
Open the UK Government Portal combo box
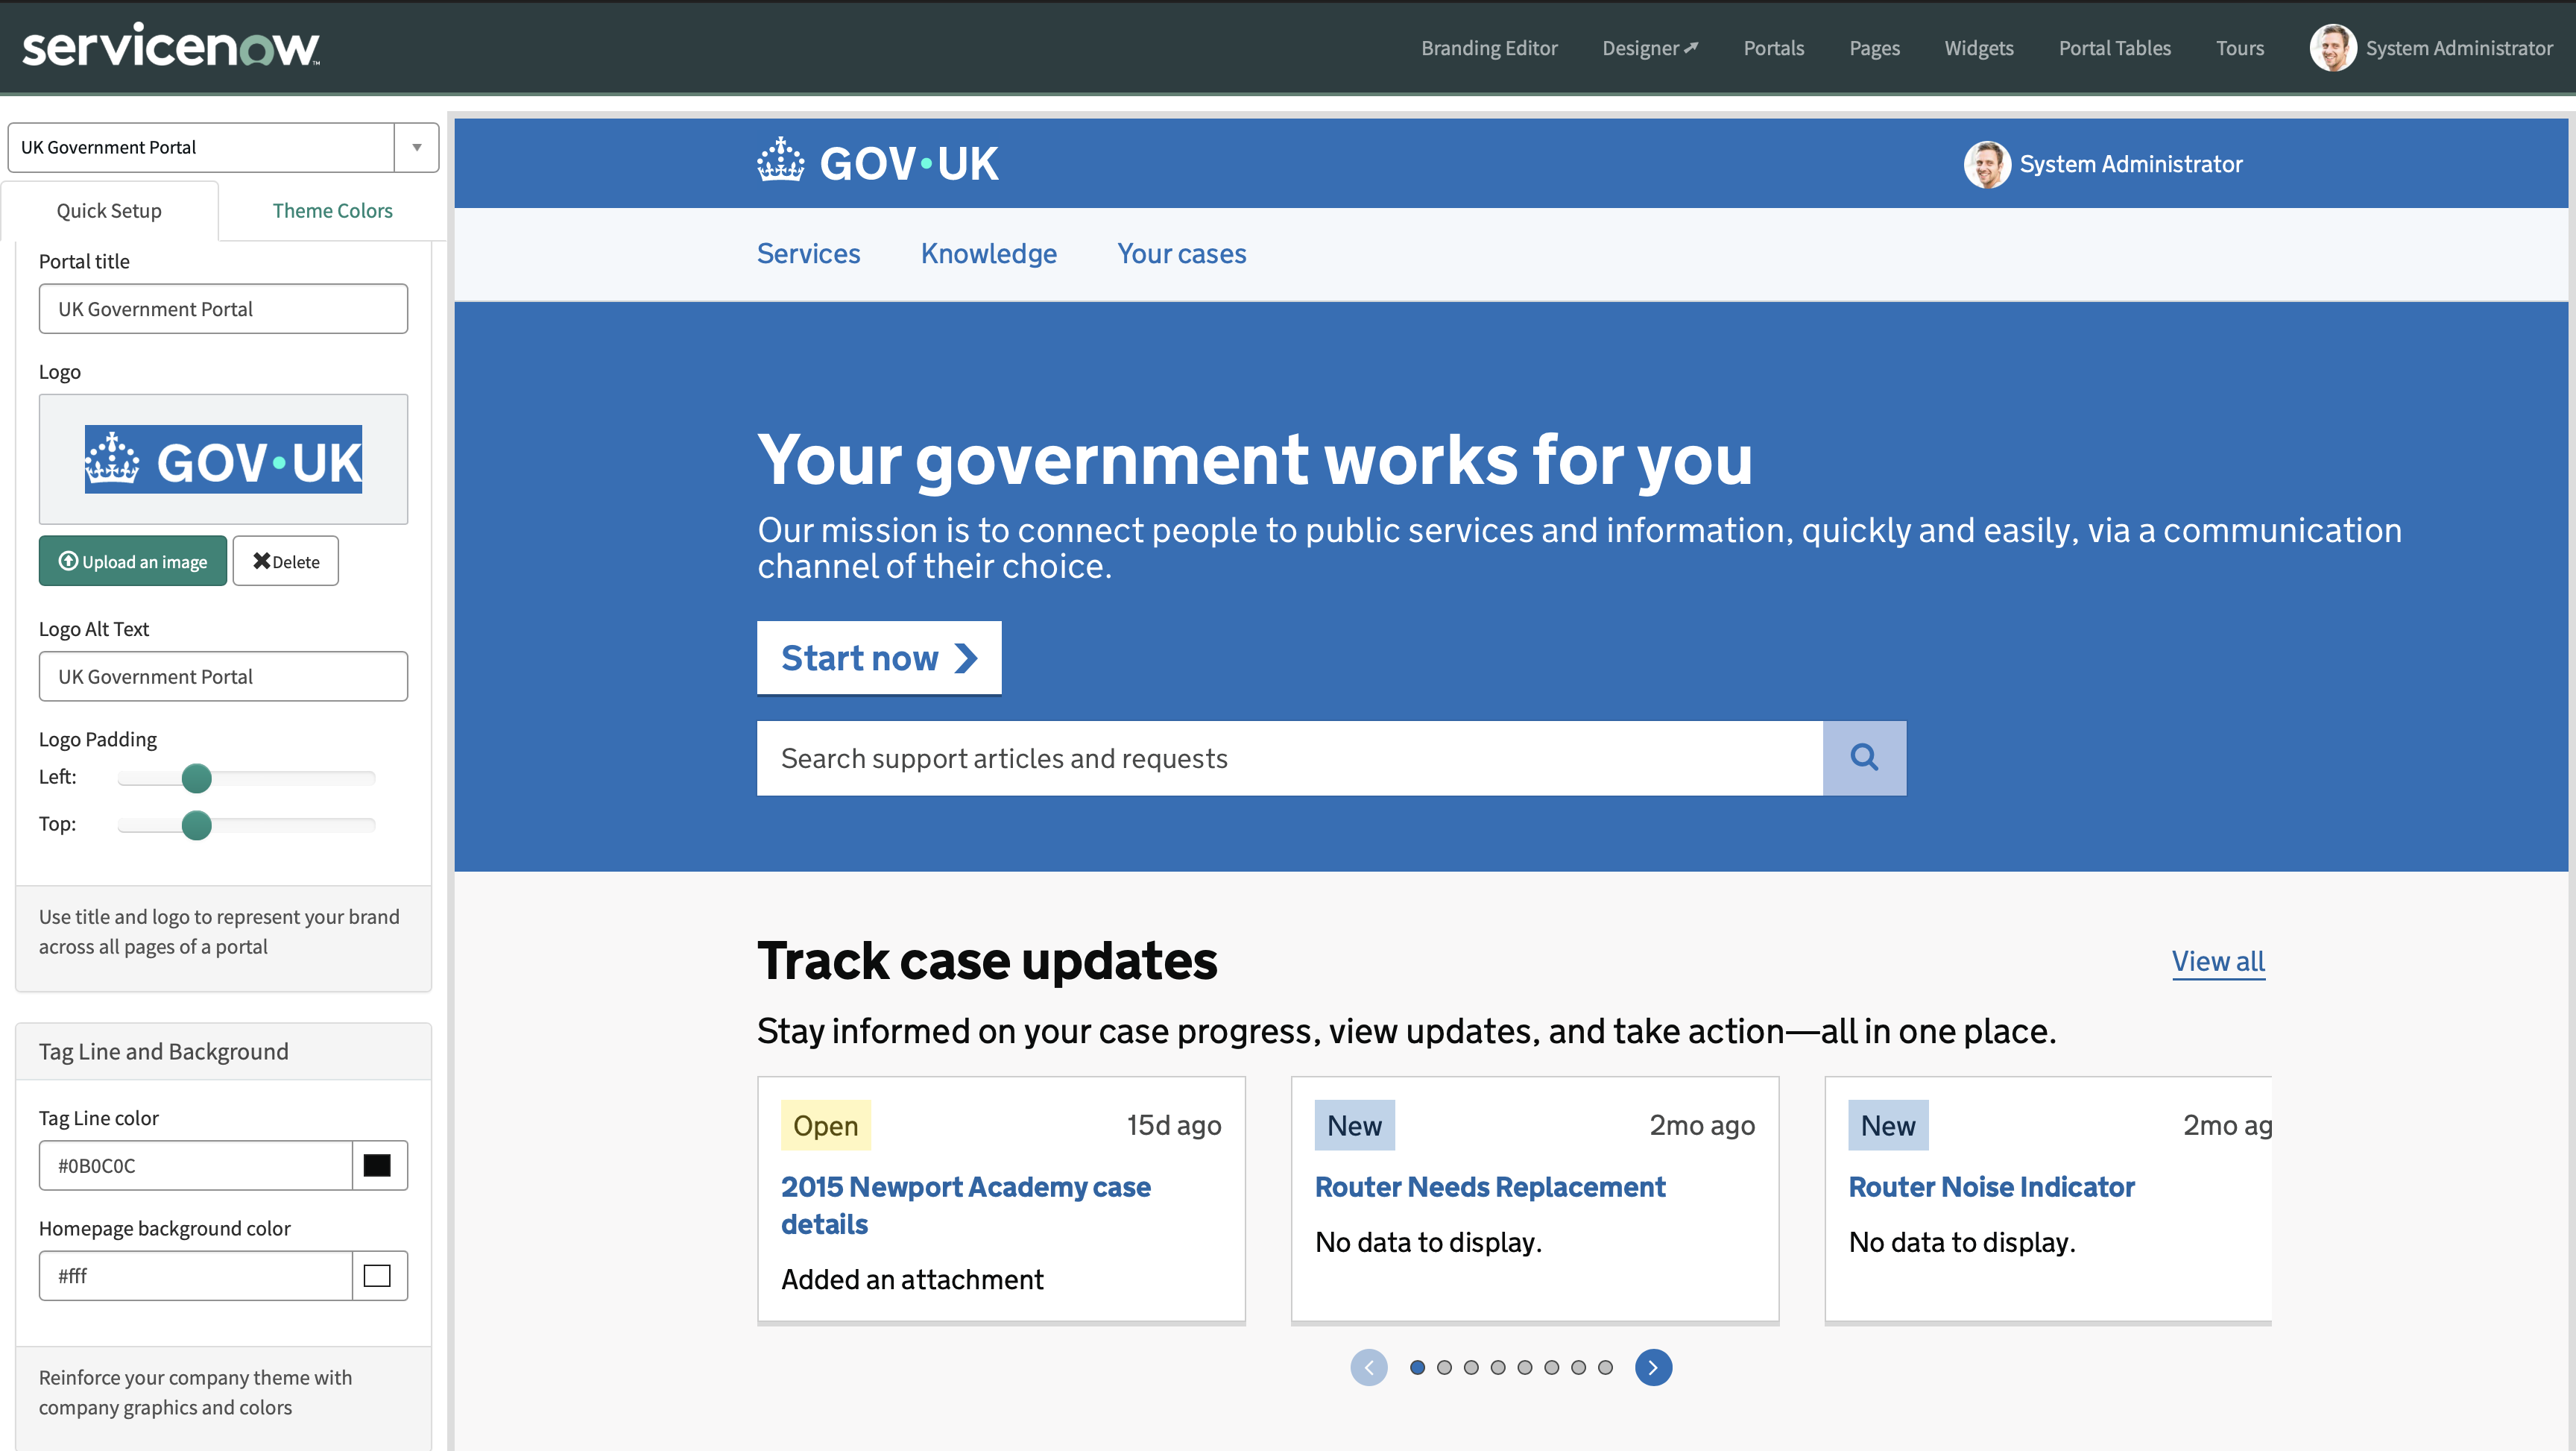(223, 147)
